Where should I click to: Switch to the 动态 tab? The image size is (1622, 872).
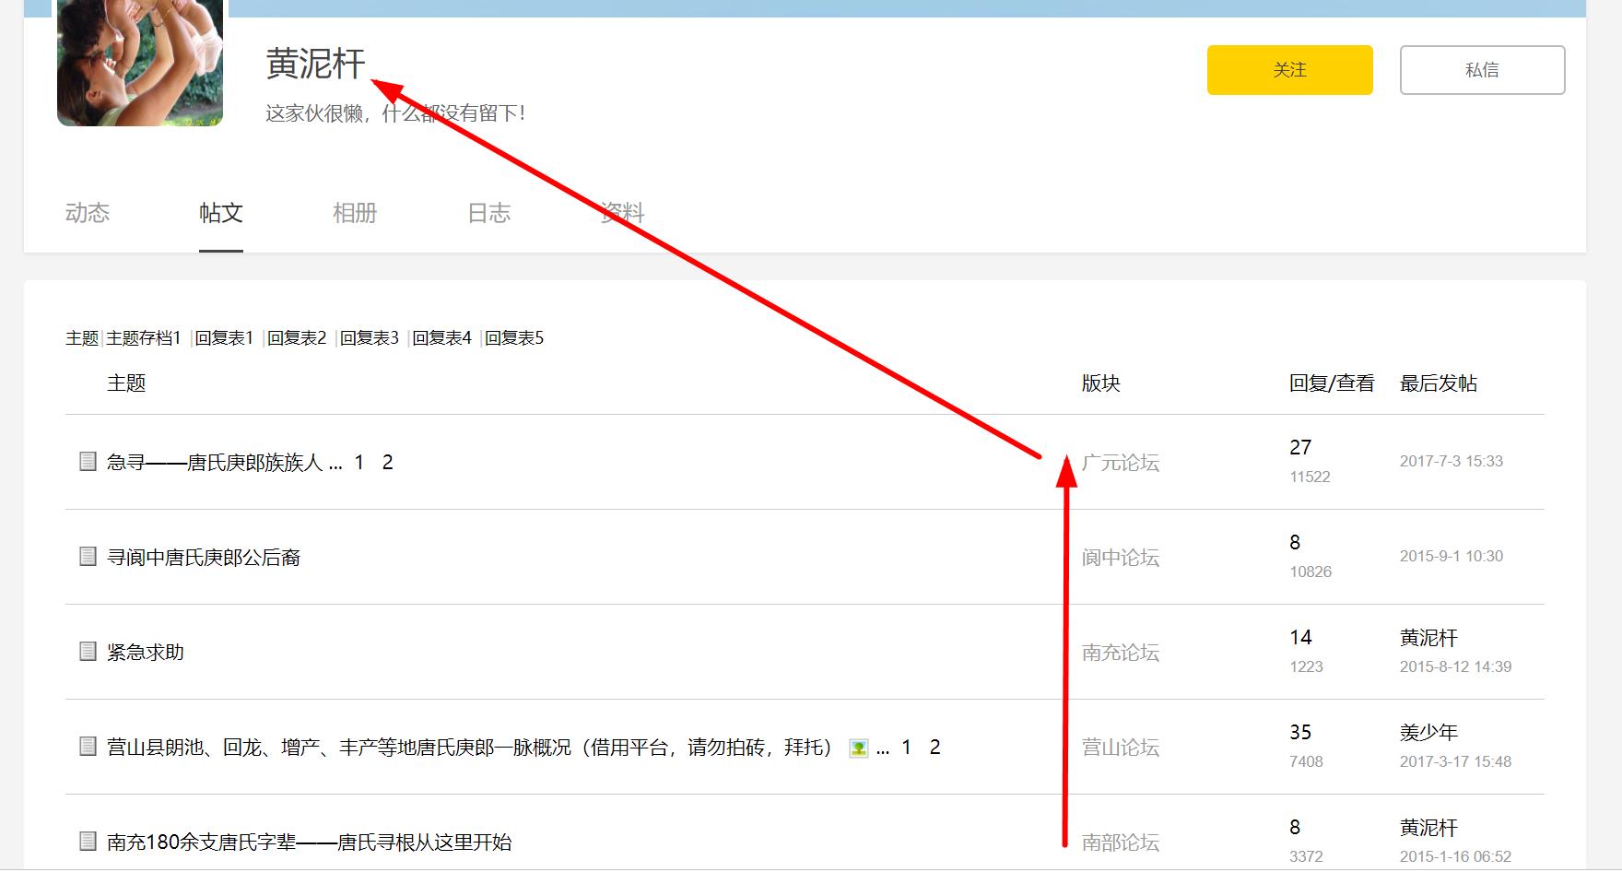point(88,213)
